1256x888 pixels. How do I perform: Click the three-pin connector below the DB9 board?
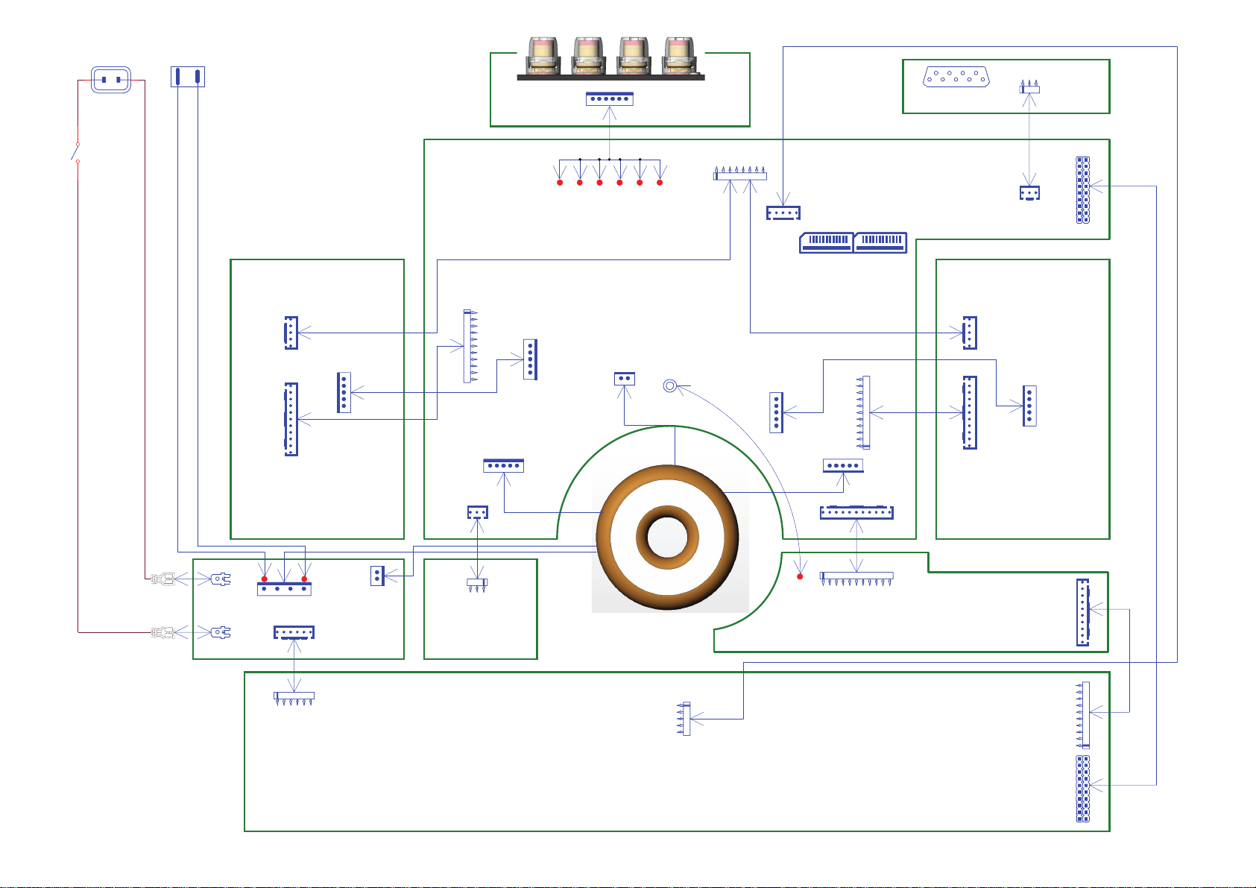click(1029, 193)
